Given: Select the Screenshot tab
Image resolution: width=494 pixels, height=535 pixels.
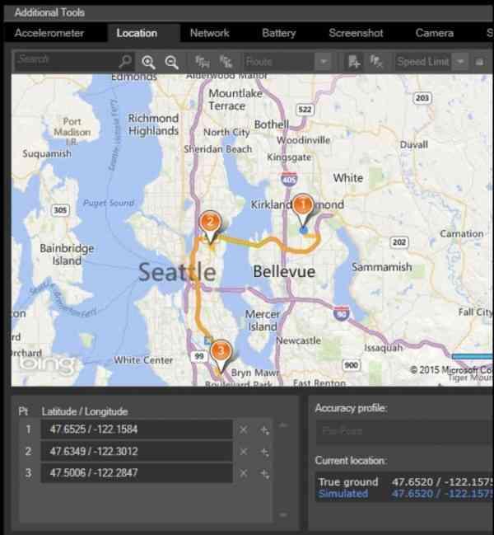Looking at the screenshot, I should pyautogui.click(x=356, y=33).
